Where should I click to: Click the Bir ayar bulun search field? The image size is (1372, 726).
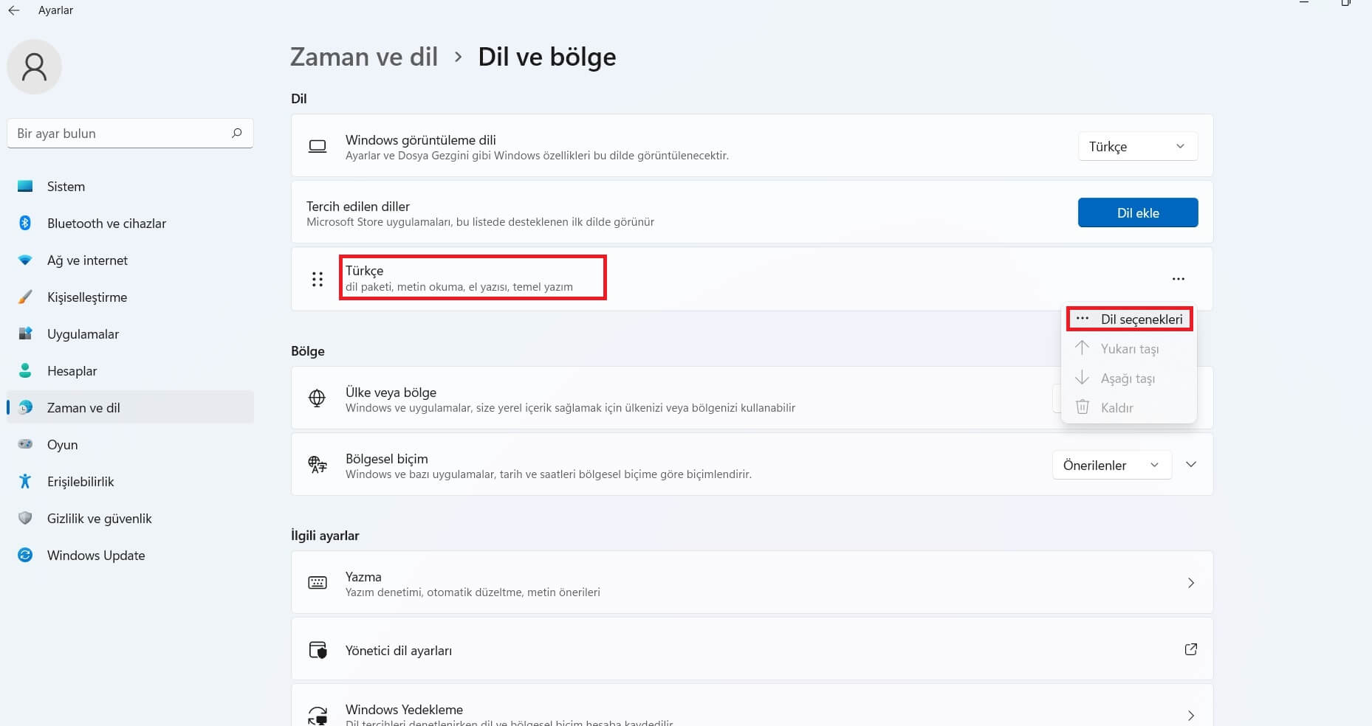(x=130, y=134)
